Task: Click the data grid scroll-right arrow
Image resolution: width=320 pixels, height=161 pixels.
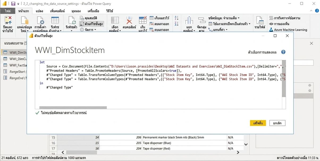Action: (x=238, y=152)
